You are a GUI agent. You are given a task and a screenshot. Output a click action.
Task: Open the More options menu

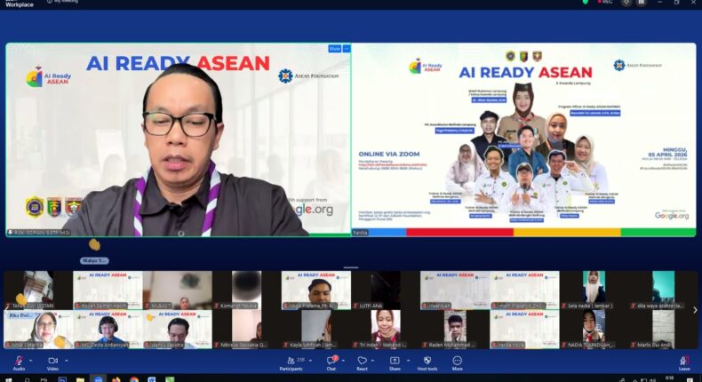tap(457, 362)
